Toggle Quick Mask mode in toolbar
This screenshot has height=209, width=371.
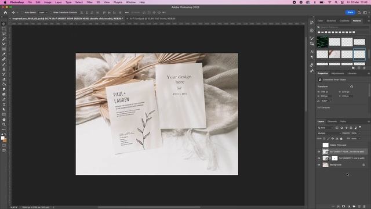(4, 145)
